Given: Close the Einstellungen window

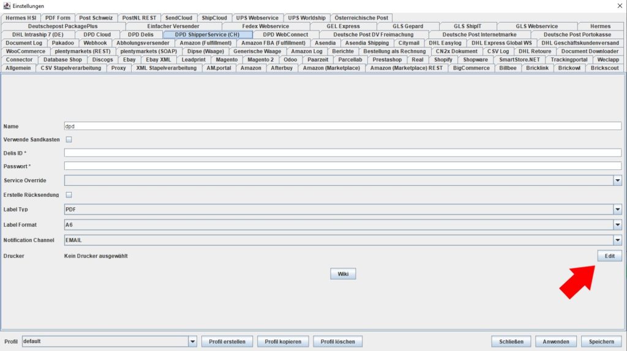Looking at the screenshot, I should pyautogui.click(x=620, y=6).
